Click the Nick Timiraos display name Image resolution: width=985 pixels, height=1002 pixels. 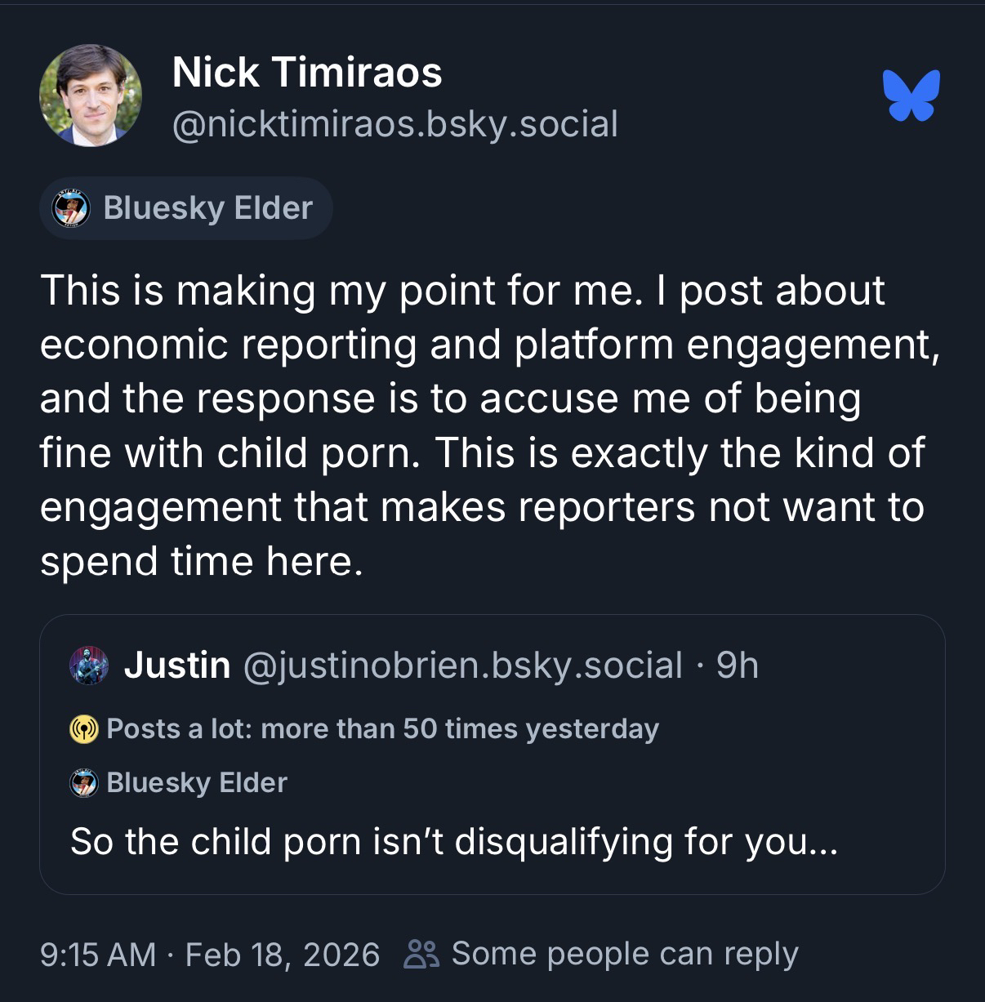pyautogui.click(x=307, y=72)
